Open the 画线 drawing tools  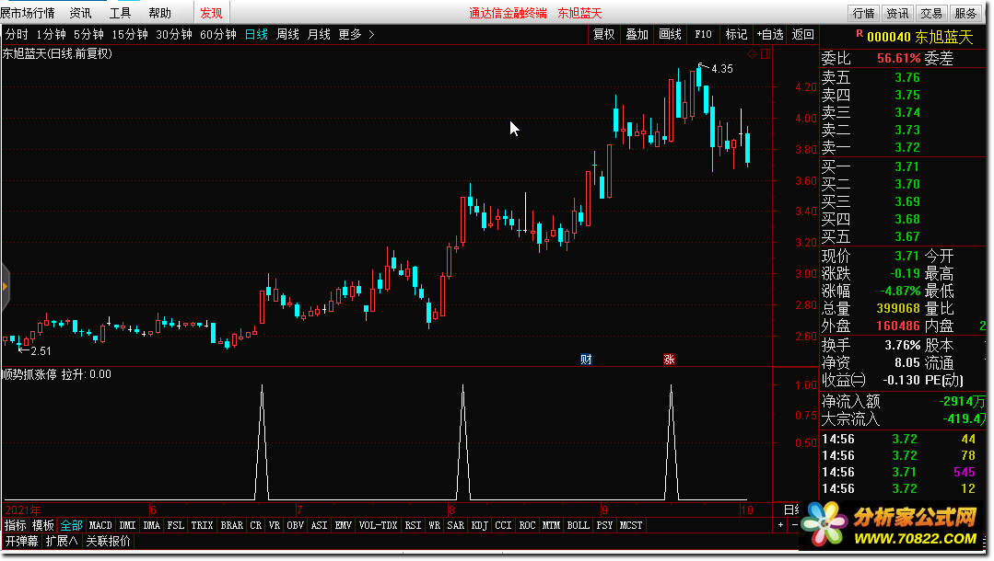pos(670,34)
